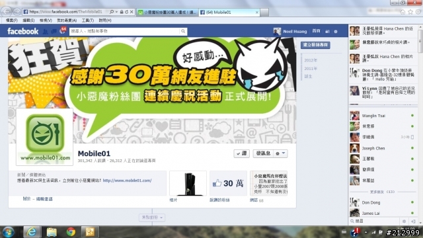Image resolution: width=423 pixels, height=238 pixels.
Task: Click the Mobile01 profile picture
Action: [44, 137]
